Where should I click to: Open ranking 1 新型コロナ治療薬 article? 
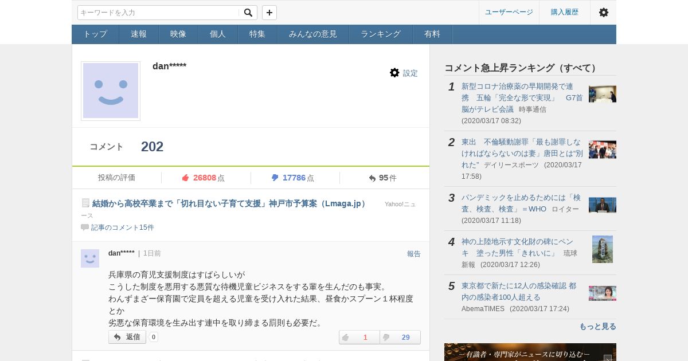(522, 97)
